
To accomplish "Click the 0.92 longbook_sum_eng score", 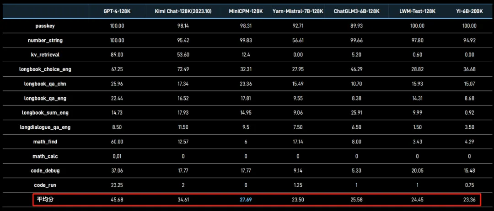I will pyautogui.click(x=469, y=112).
